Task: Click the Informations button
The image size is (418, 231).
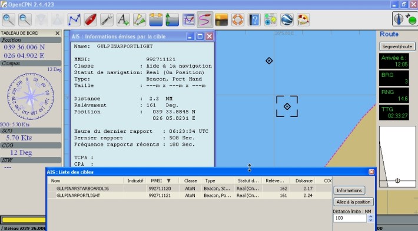Action: 349,190
